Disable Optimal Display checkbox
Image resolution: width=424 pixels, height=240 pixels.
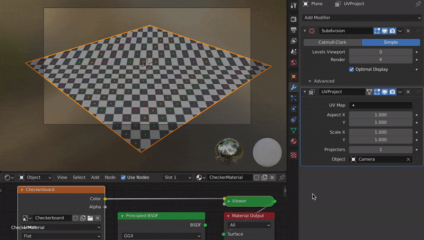[x=351, y=69]
